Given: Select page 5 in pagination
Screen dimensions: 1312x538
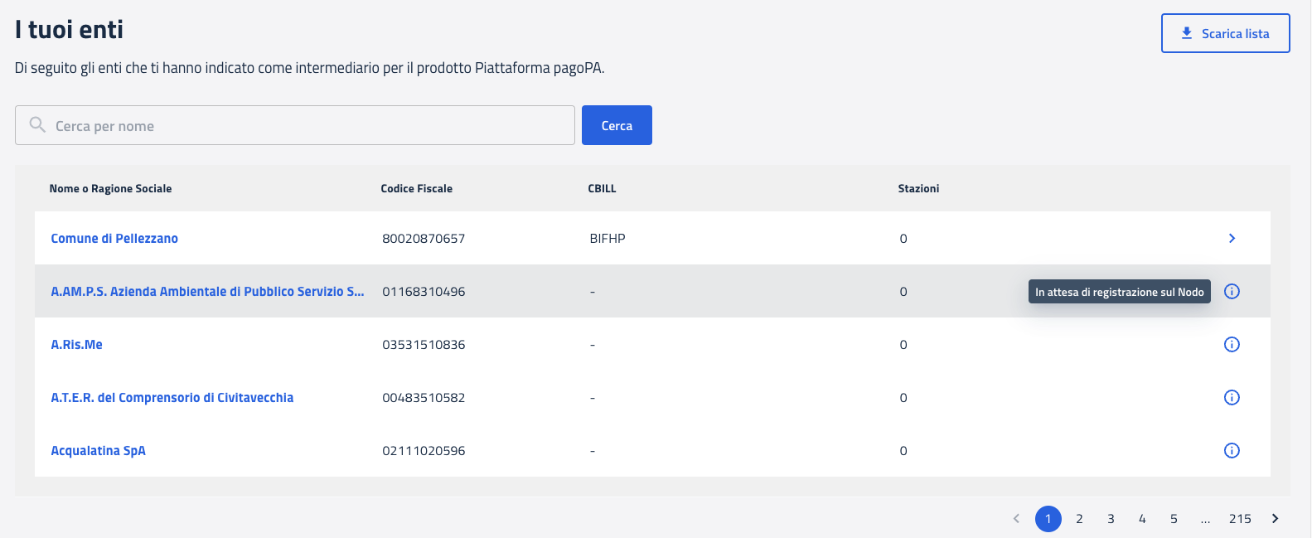Looking at the screenshot, I should coord(1174,518).
